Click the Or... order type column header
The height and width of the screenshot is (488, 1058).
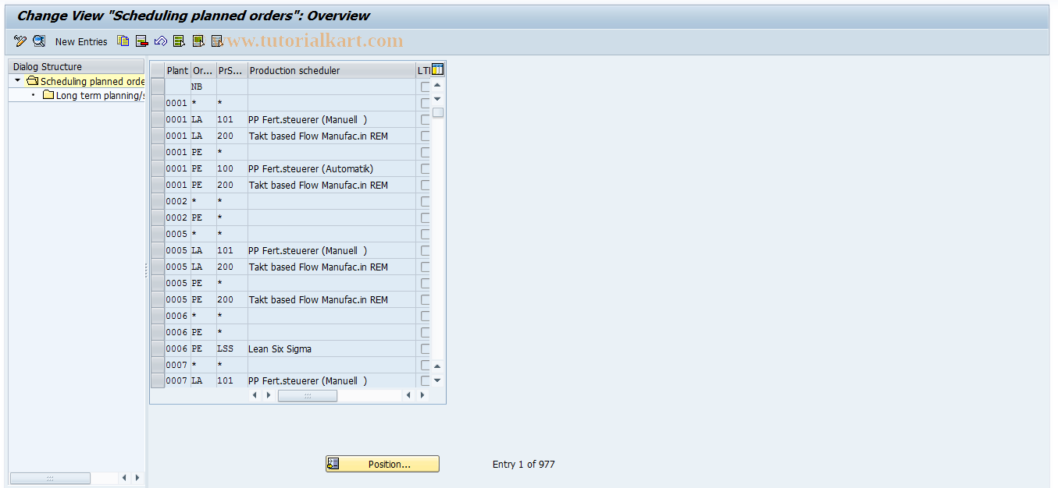[203, 70]
